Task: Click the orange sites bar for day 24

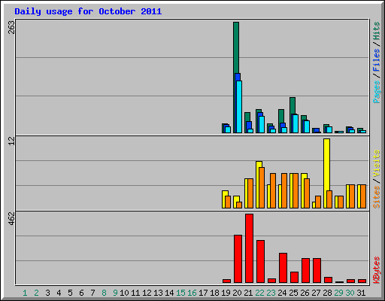Action: (284, 190)
